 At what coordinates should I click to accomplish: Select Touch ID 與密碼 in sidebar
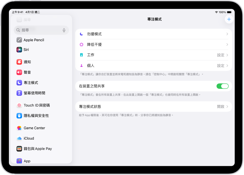(x=41, y=105)
